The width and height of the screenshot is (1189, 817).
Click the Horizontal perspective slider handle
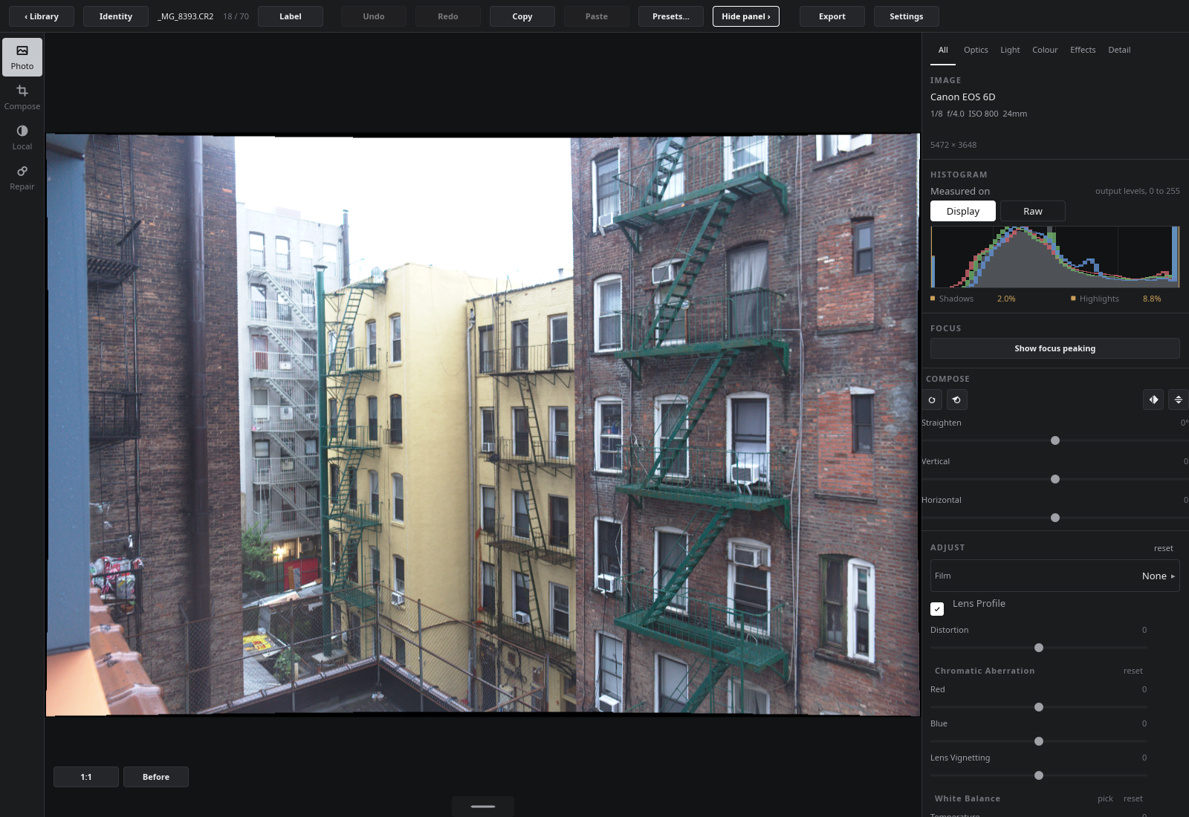pyautogui.click(x=1055, y=518)
